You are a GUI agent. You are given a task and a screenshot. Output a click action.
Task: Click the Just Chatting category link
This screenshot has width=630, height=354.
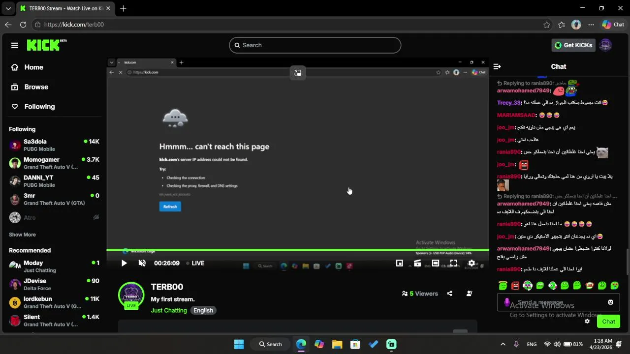pos(169,310)
